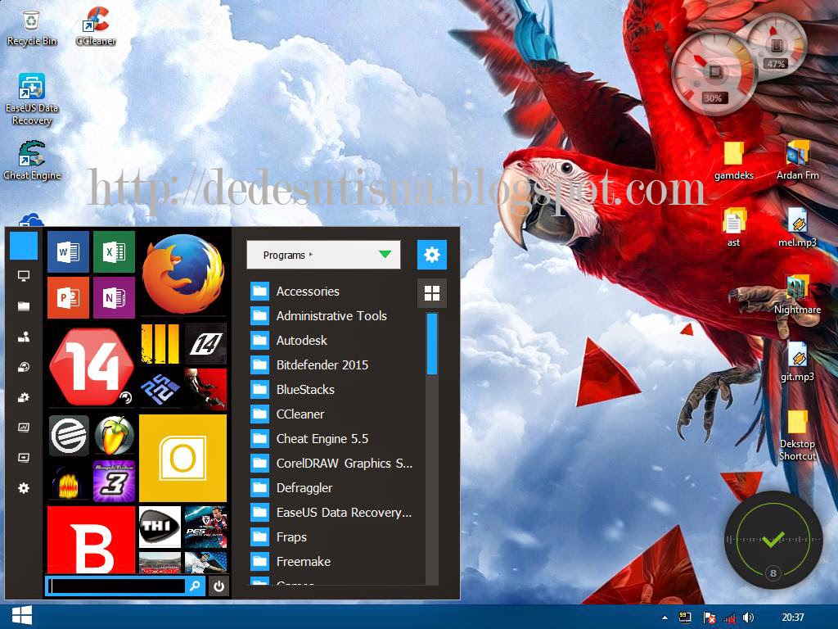
Task: Select the git.mp3 desktop file
Action: (797, 362)
